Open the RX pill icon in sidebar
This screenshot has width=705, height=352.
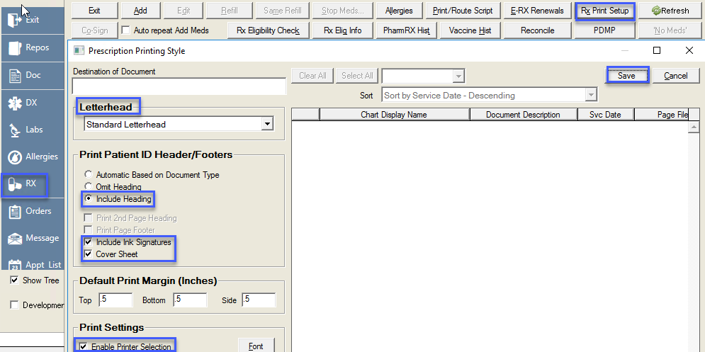14,185
